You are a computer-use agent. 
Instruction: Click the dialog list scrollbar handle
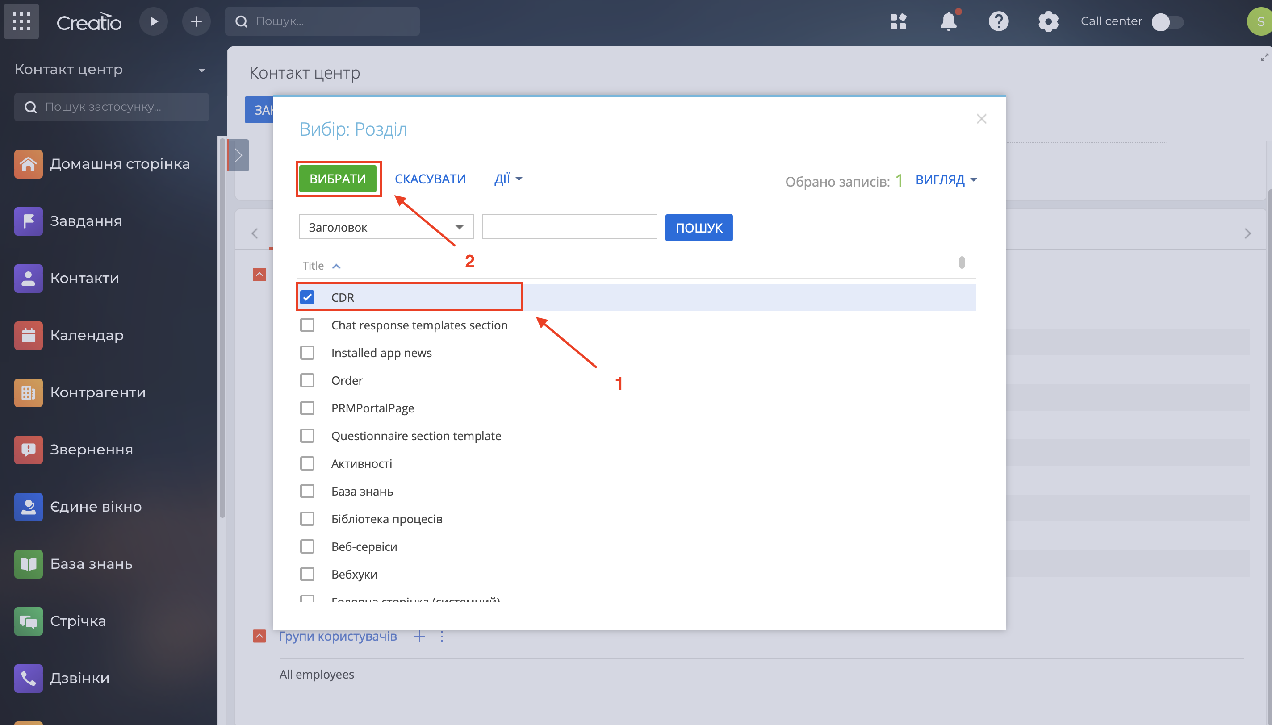tap(962, 262)
